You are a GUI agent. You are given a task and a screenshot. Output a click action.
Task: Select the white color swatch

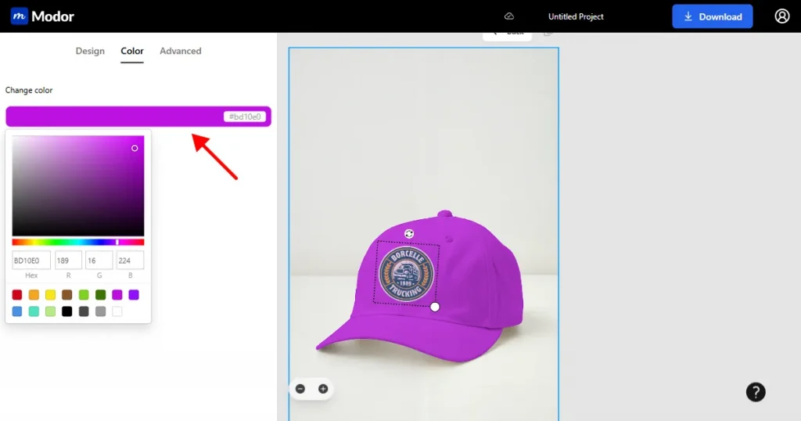117,311
